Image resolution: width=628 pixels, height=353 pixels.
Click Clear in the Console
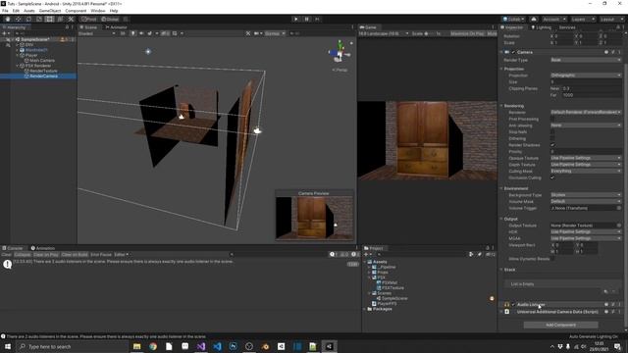pos(7,255)
